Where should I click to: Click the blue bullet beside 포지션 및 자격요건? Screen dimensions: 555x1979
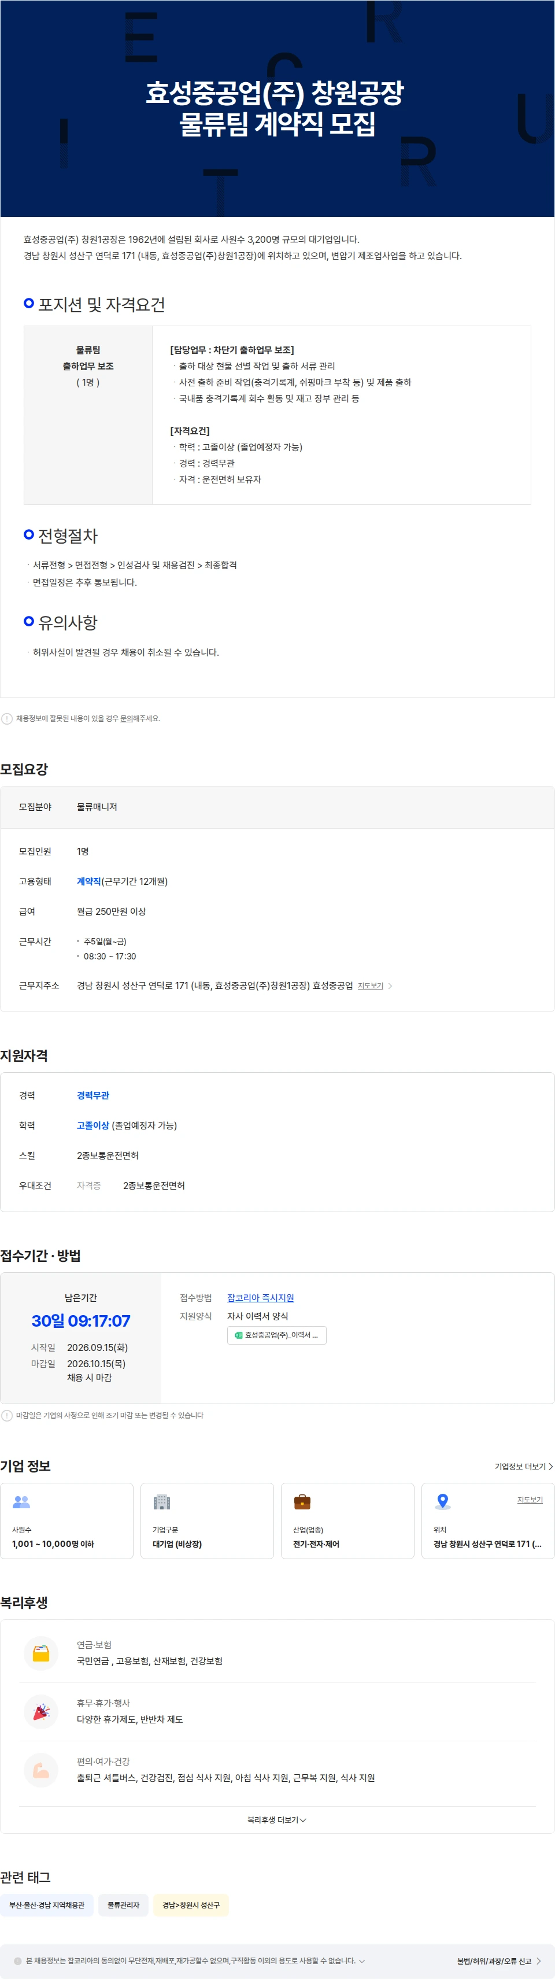pos(29,304)
